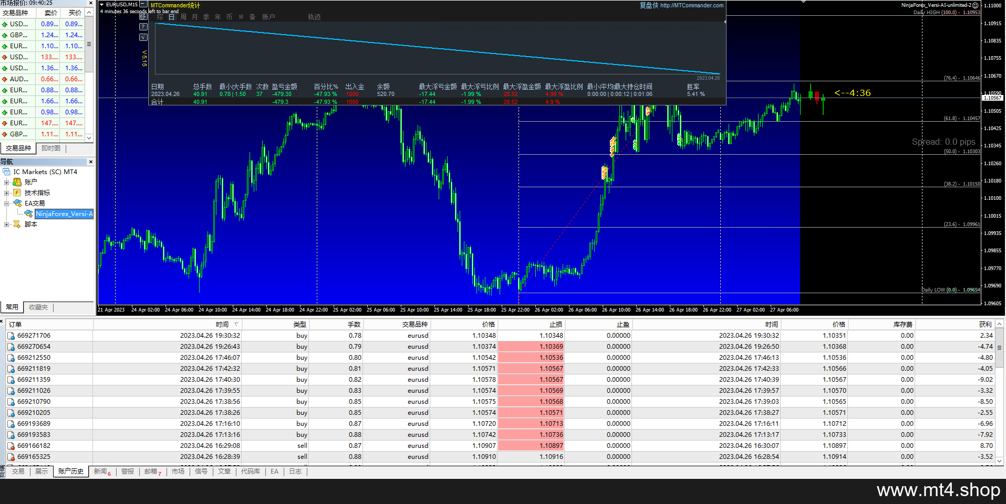The width and height of the screenshot is (1006, 504).
Task: Switch to the 常用 tab in Navigator
Action: click(x=12, y=307)
